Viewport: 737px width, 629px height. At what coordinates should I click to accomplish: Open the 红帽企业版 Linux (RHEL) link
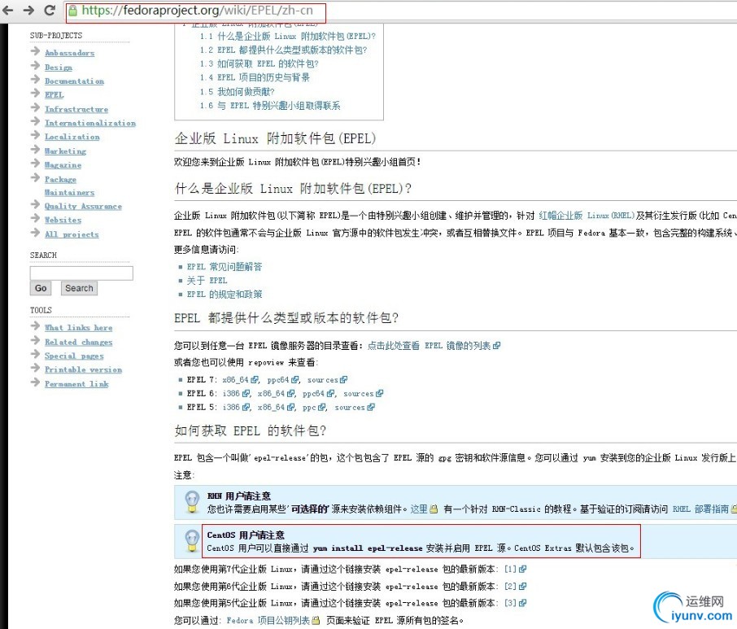pos(587,216)
